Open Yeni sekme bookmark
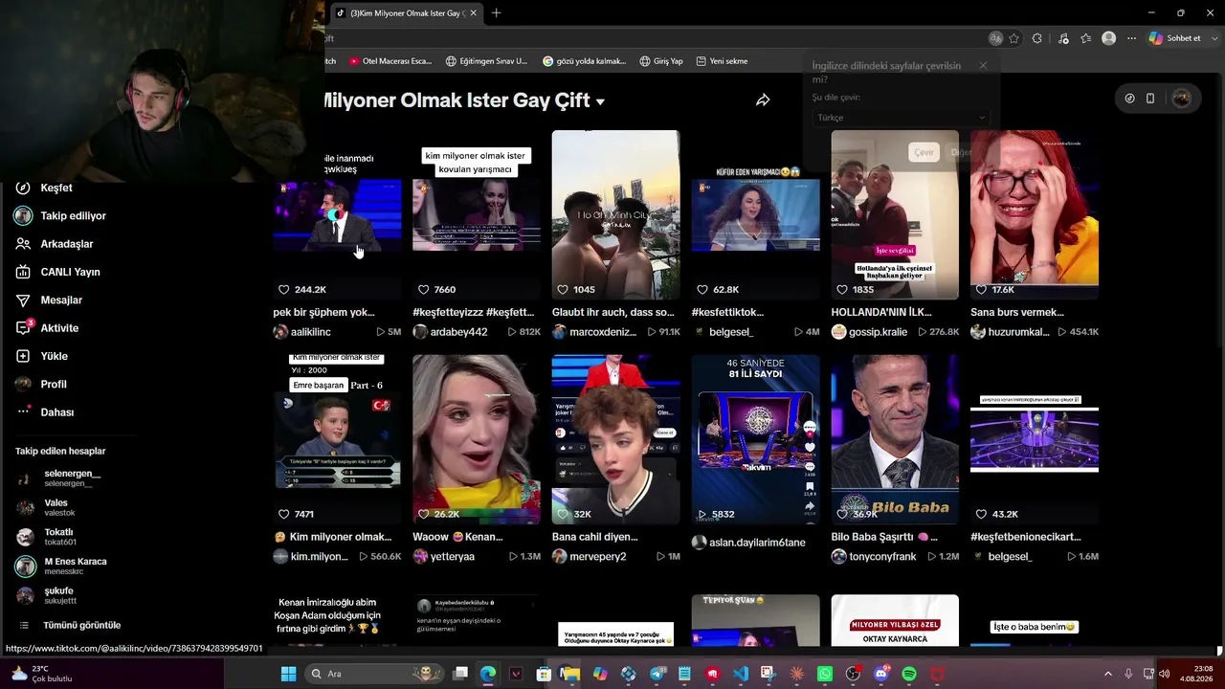The height and width of the screenshot is (689, 1225). tap(722, 61)
